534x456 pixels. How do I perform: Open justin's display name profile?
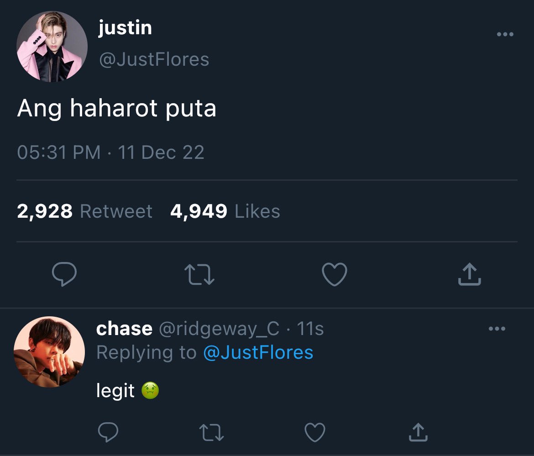click(125, 28)
